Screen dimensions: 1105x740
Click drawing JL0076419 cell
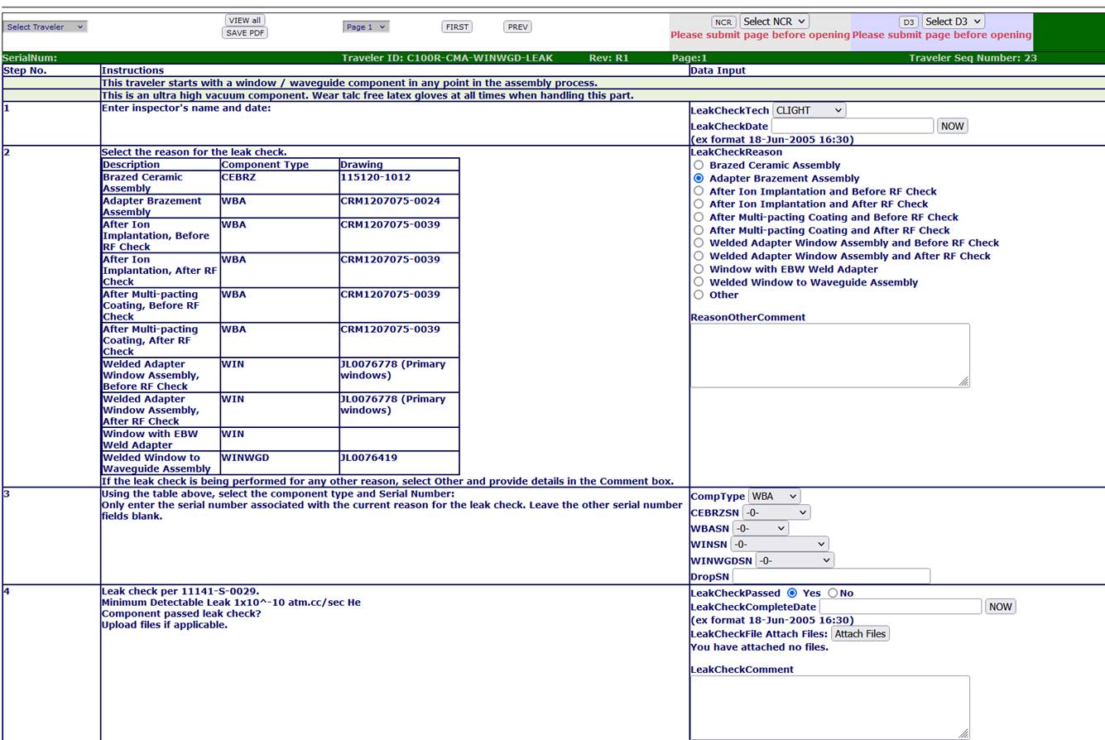[x=399, y=463]
